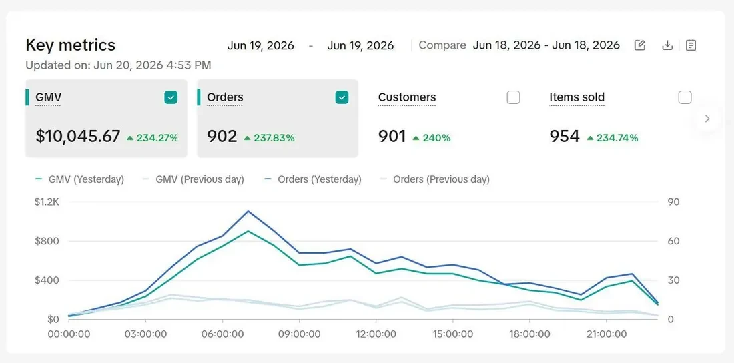Uncheck the Orders metric checkbox

(342, 97)
